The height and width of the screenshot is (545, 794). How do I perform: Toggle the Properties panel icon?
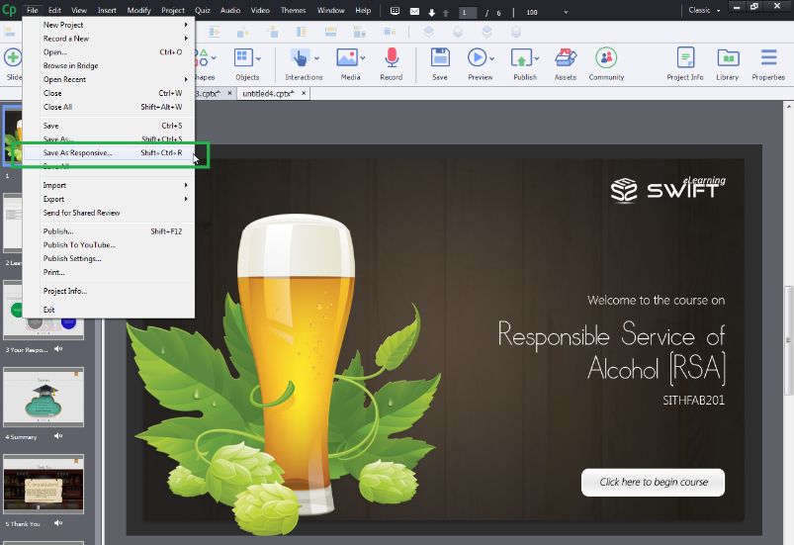tap(768, 57)
